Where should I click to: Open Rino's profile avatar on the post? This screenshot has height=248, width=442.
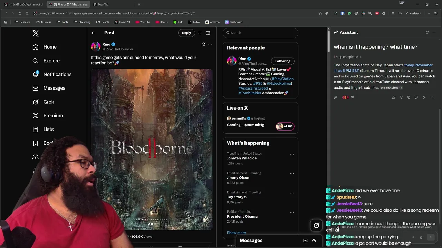(x=96, y=46)
